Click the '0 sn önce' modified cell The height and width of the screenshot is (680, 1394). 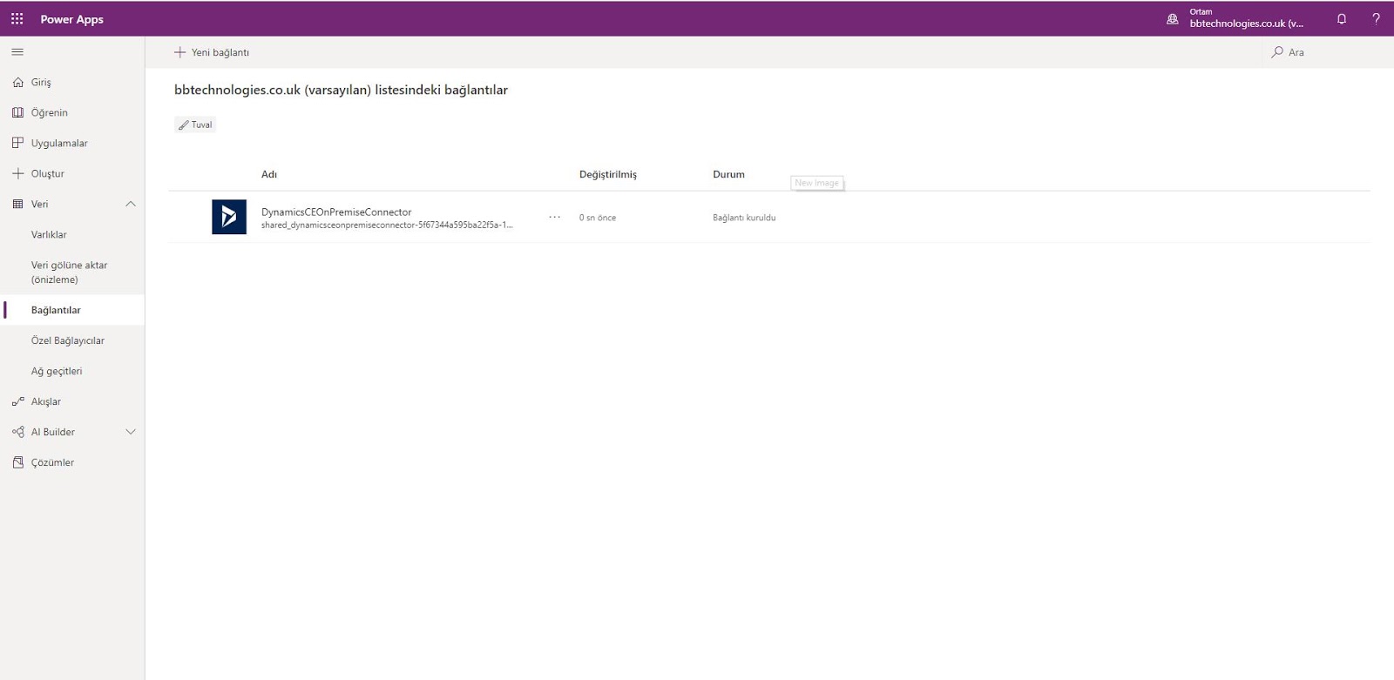(598, 218)
